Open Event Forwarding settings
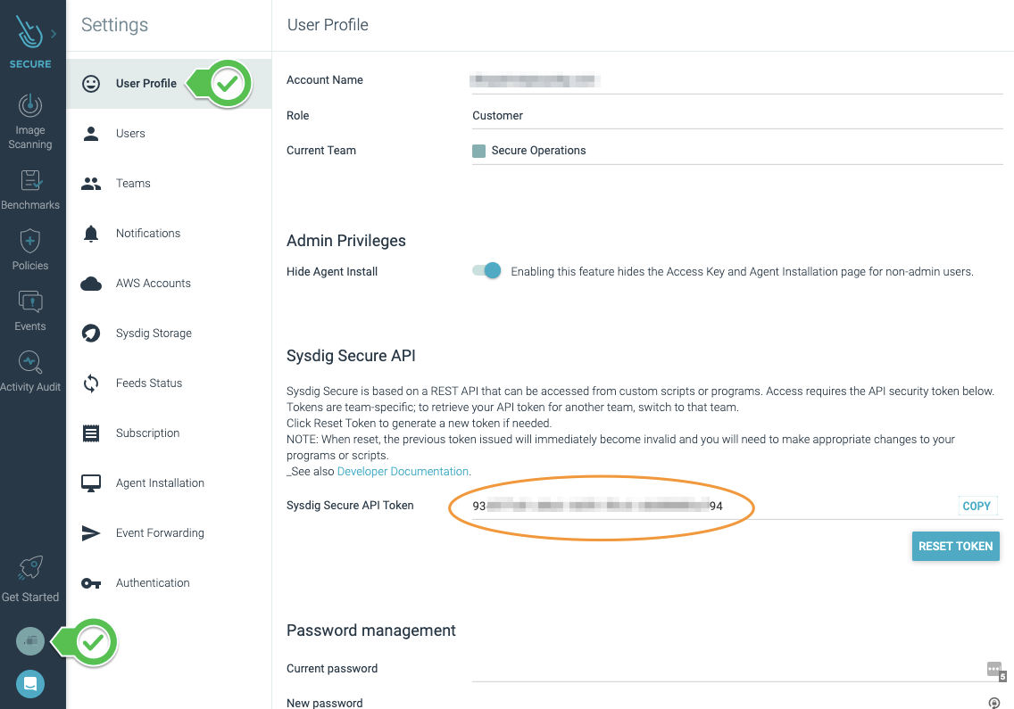The height and width of the screenshot is (709, 1014). pyautogui.click(x=168, y=532)
